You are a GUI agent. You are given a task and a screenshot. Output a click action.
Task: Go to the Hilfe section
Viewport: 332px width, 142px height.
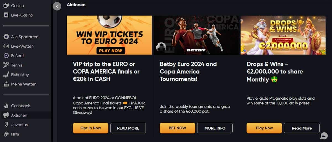click(15, 134)
